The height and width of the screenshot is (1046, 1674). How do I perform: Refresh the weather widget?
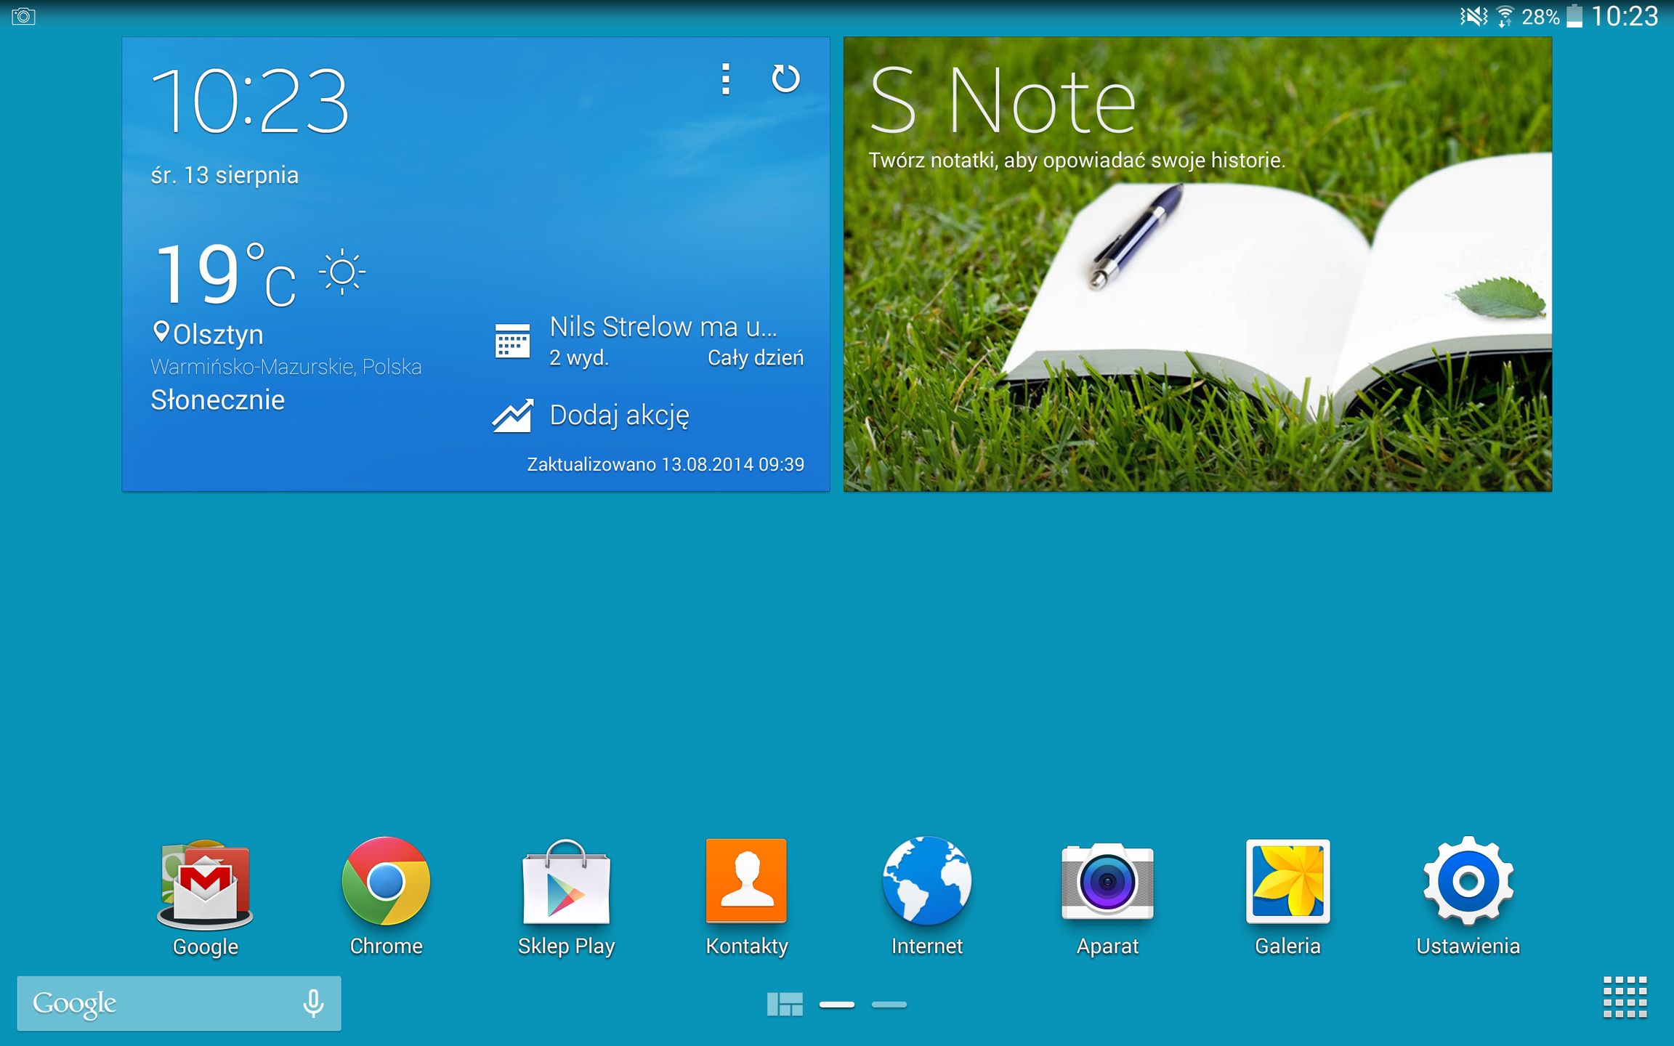point(785,78)
